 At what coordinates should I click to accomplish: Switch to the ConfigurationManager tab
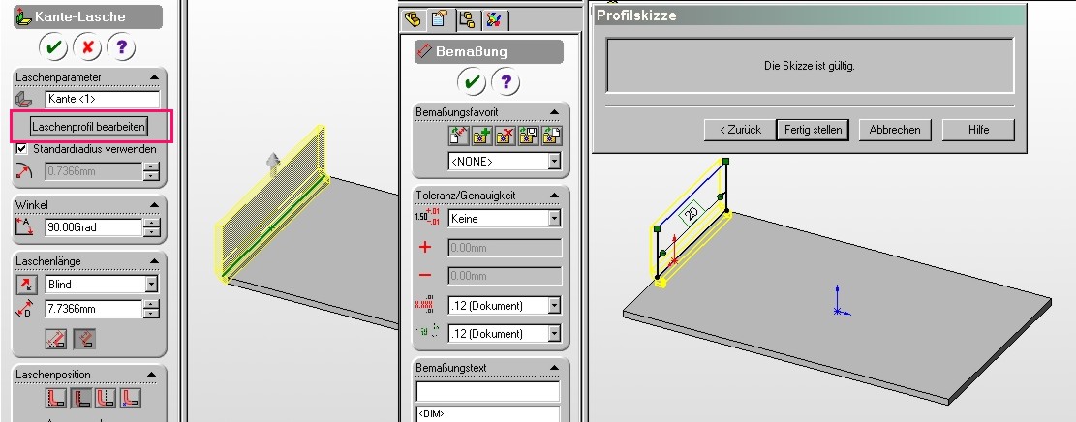pos(467,19)
